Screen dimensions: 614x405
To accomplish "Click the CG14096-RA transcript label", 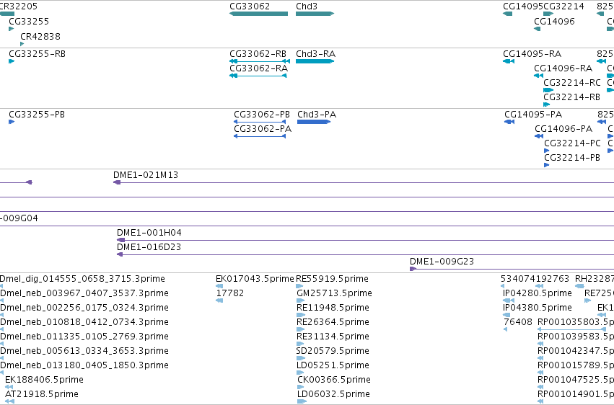I will point(563,68).
